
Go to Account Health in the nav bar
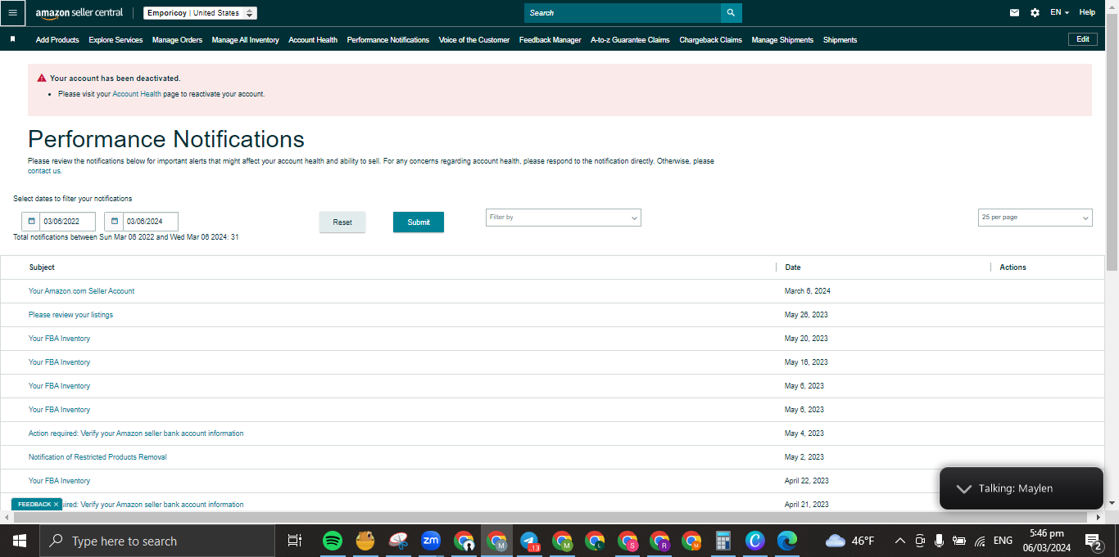pos(313,40)
